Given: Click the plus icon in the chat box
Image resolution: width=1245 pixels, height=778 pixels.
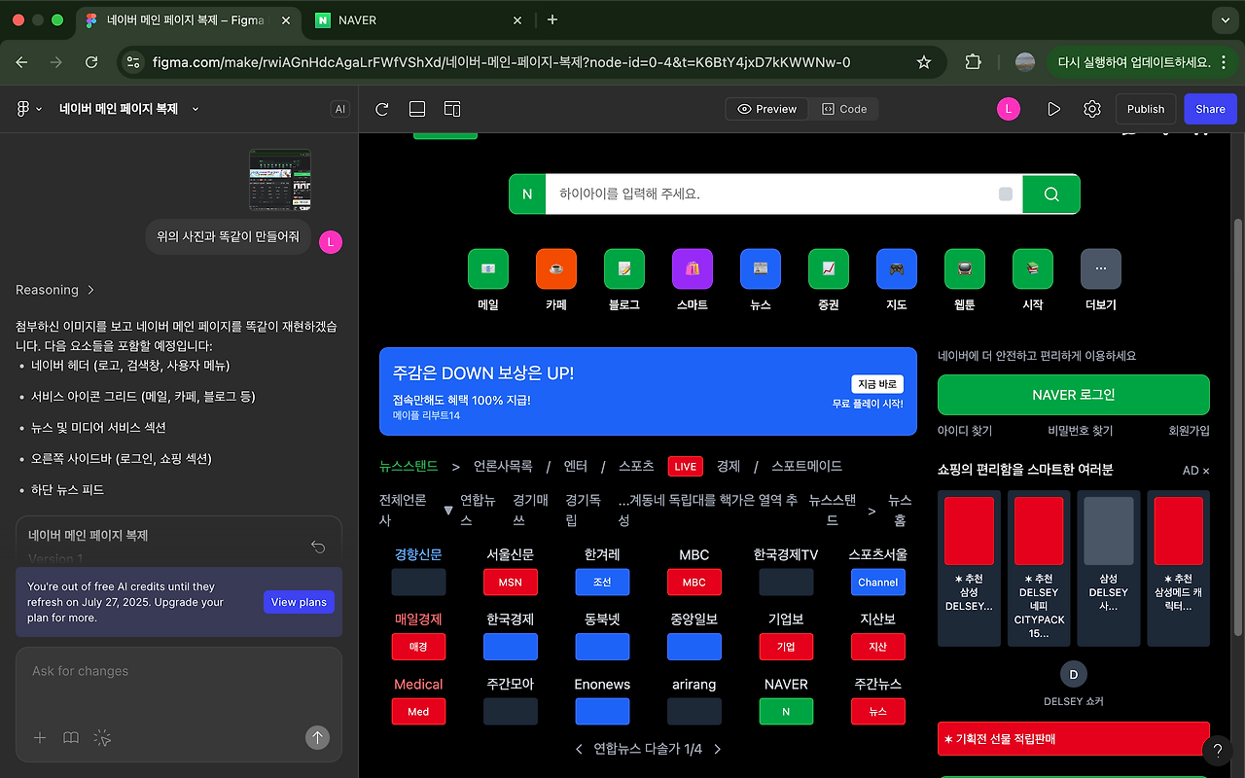Looking at the screenshot, I should [x=40, y=738].
